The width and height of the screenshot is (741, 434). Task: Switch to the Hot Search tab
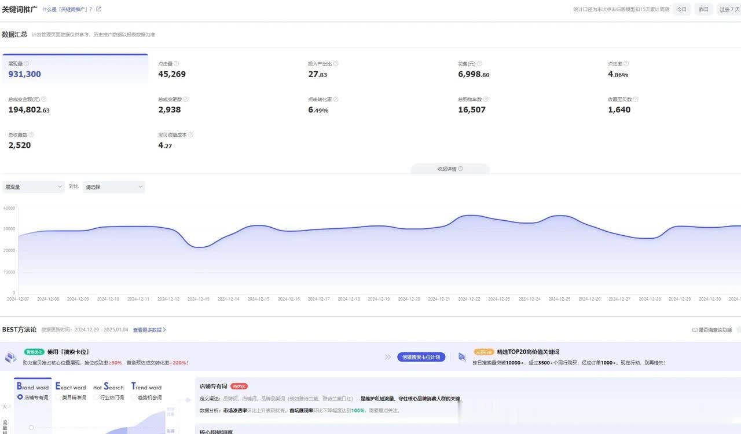click(x=109, y=386)
